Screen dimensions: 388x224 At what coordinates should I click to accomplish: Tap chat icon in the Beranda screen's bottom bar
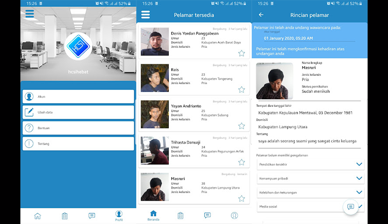click(207, 215)
